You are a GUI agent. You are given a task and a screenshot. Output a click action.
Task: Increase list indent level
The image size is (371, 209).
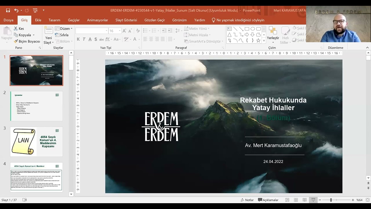pos(170,30)
